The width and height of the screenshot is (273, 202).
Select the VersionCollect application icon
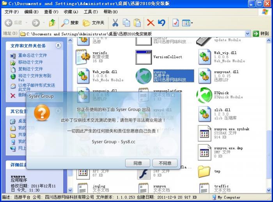pyautogui.click(x=144, y=57)
